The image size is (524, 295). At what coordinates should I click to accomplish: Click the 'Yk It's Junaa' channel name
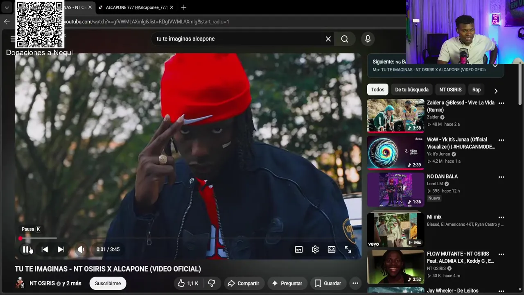point(438,154)
